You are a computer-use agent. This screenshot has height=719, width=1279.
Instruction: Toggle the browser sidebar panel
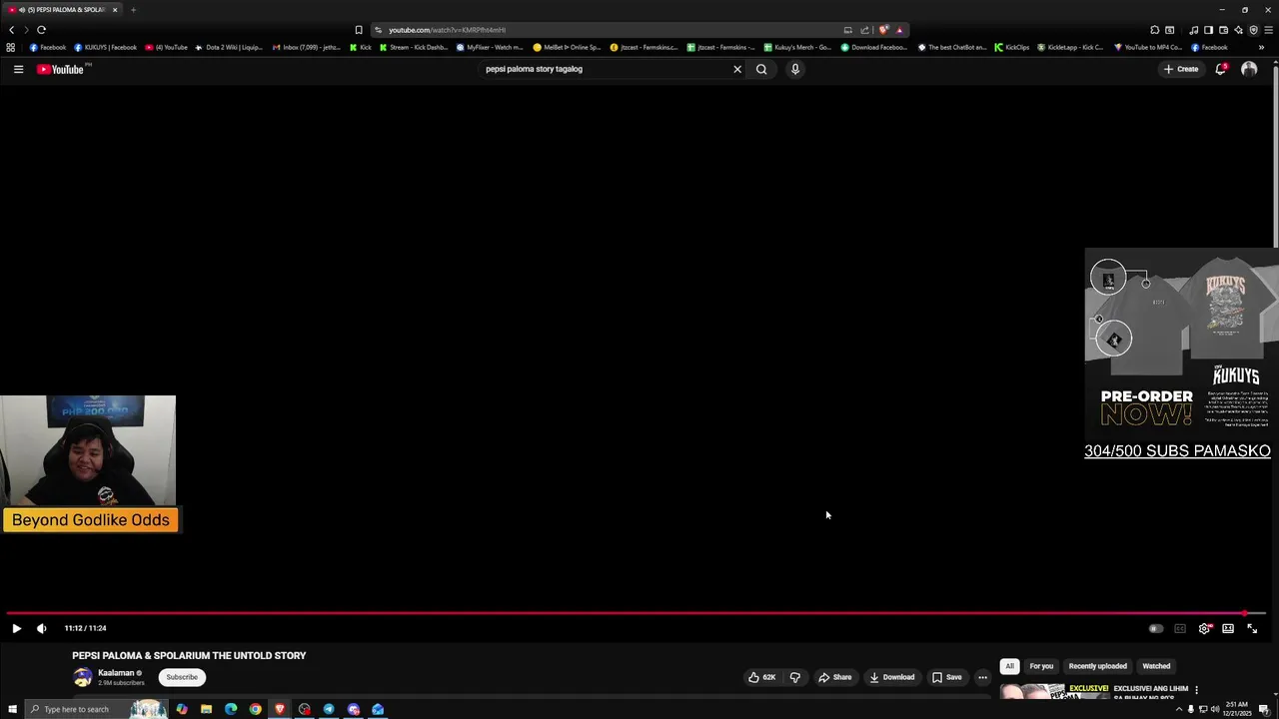(1208, 30)
